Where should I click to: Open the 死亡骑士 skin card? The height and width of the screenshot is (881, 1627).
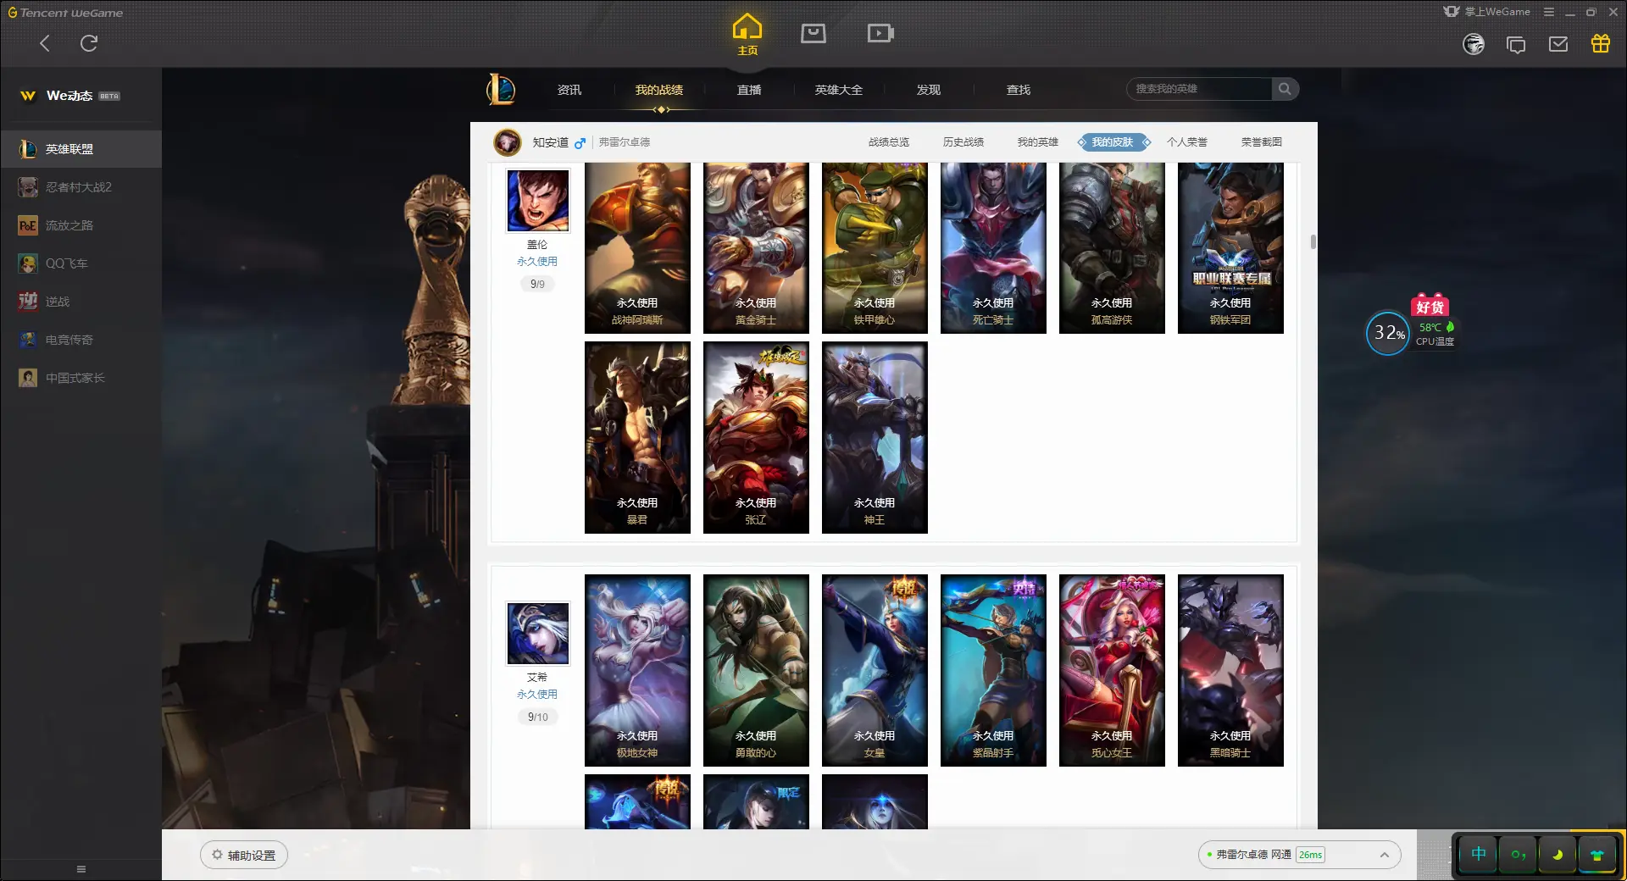pos(993,248)
